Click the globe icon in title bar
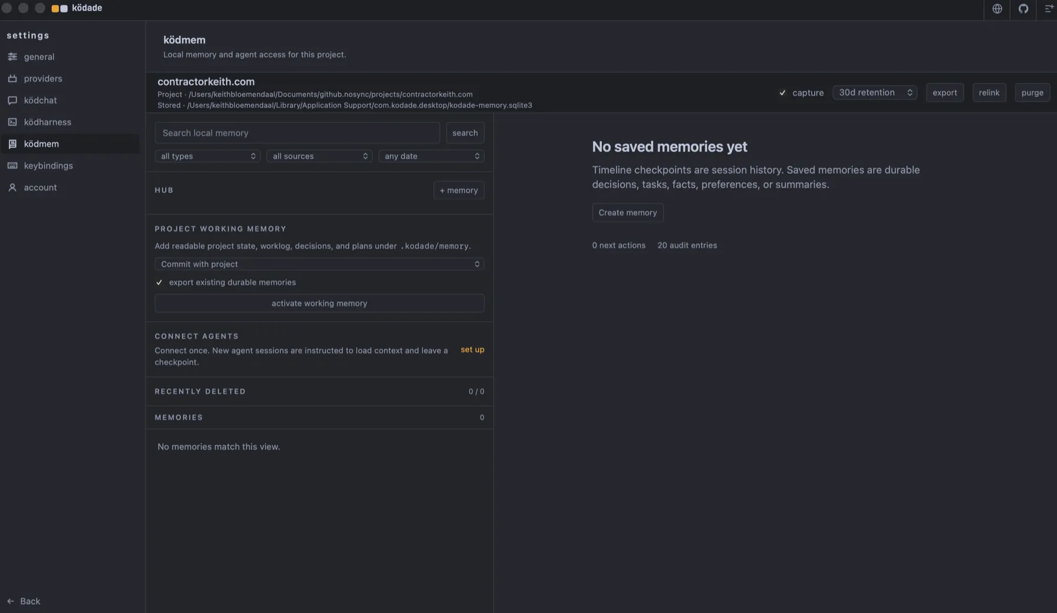 (x=997, y=9)
